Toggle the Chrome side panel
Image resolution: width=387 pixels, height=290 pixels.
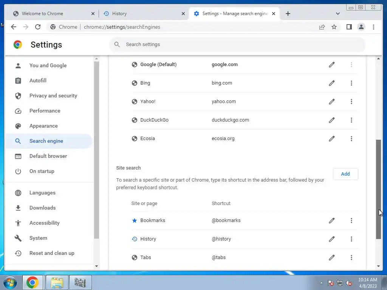tap(349, 27)
